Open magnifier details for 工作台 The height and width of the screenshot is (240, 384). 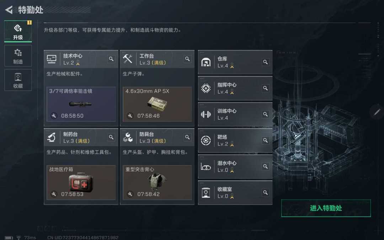pos(187,59)
